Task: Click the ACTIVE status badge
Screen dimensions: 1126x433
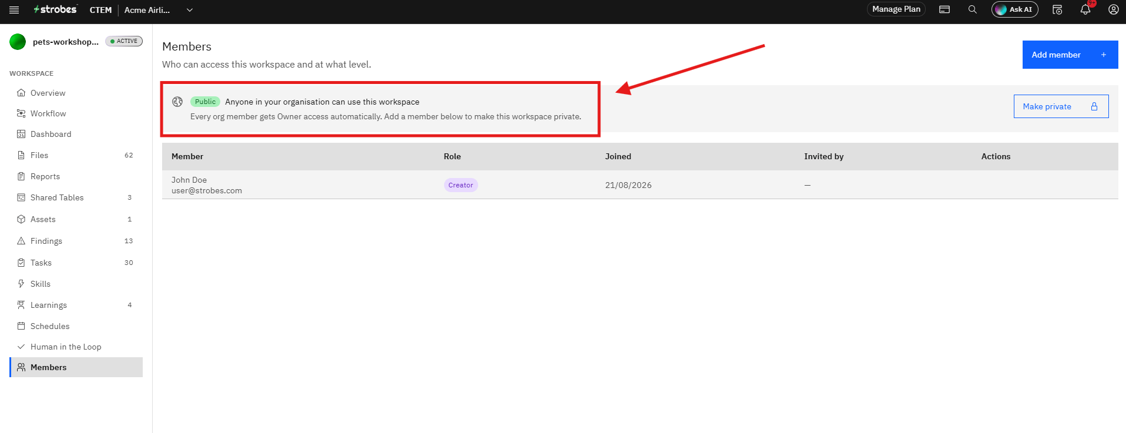Action: point(124,41)
